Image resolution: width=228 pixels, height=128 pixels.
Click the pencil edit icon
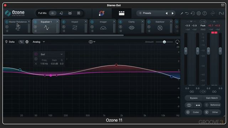181,14
